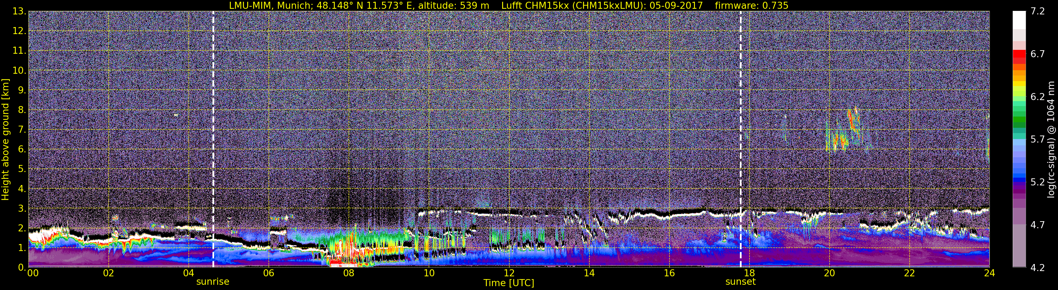The width and height of the screenshot is (1058, 290).
Task: Click the 6.2 colorbar tick value
Action: (x=1038, y=97)
